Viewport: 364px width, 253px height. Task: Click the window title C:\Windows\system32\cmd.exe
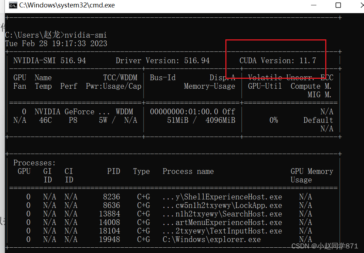tap(67, 5)
